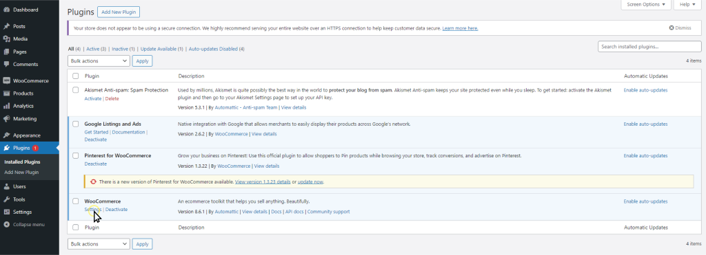This screenshot has height=255, width=706.
Task: Open the Marketing megaphone icon
Action: coord(6,119)
